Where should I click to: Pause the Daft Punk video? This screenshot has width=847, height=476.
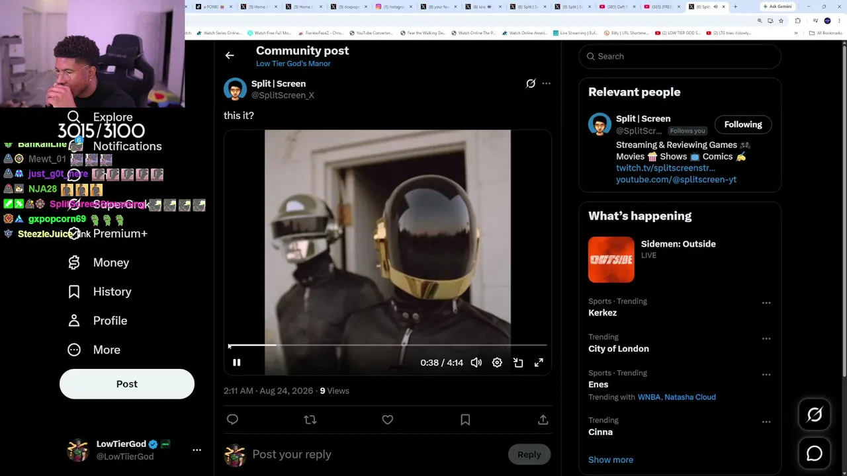[236, 362]
